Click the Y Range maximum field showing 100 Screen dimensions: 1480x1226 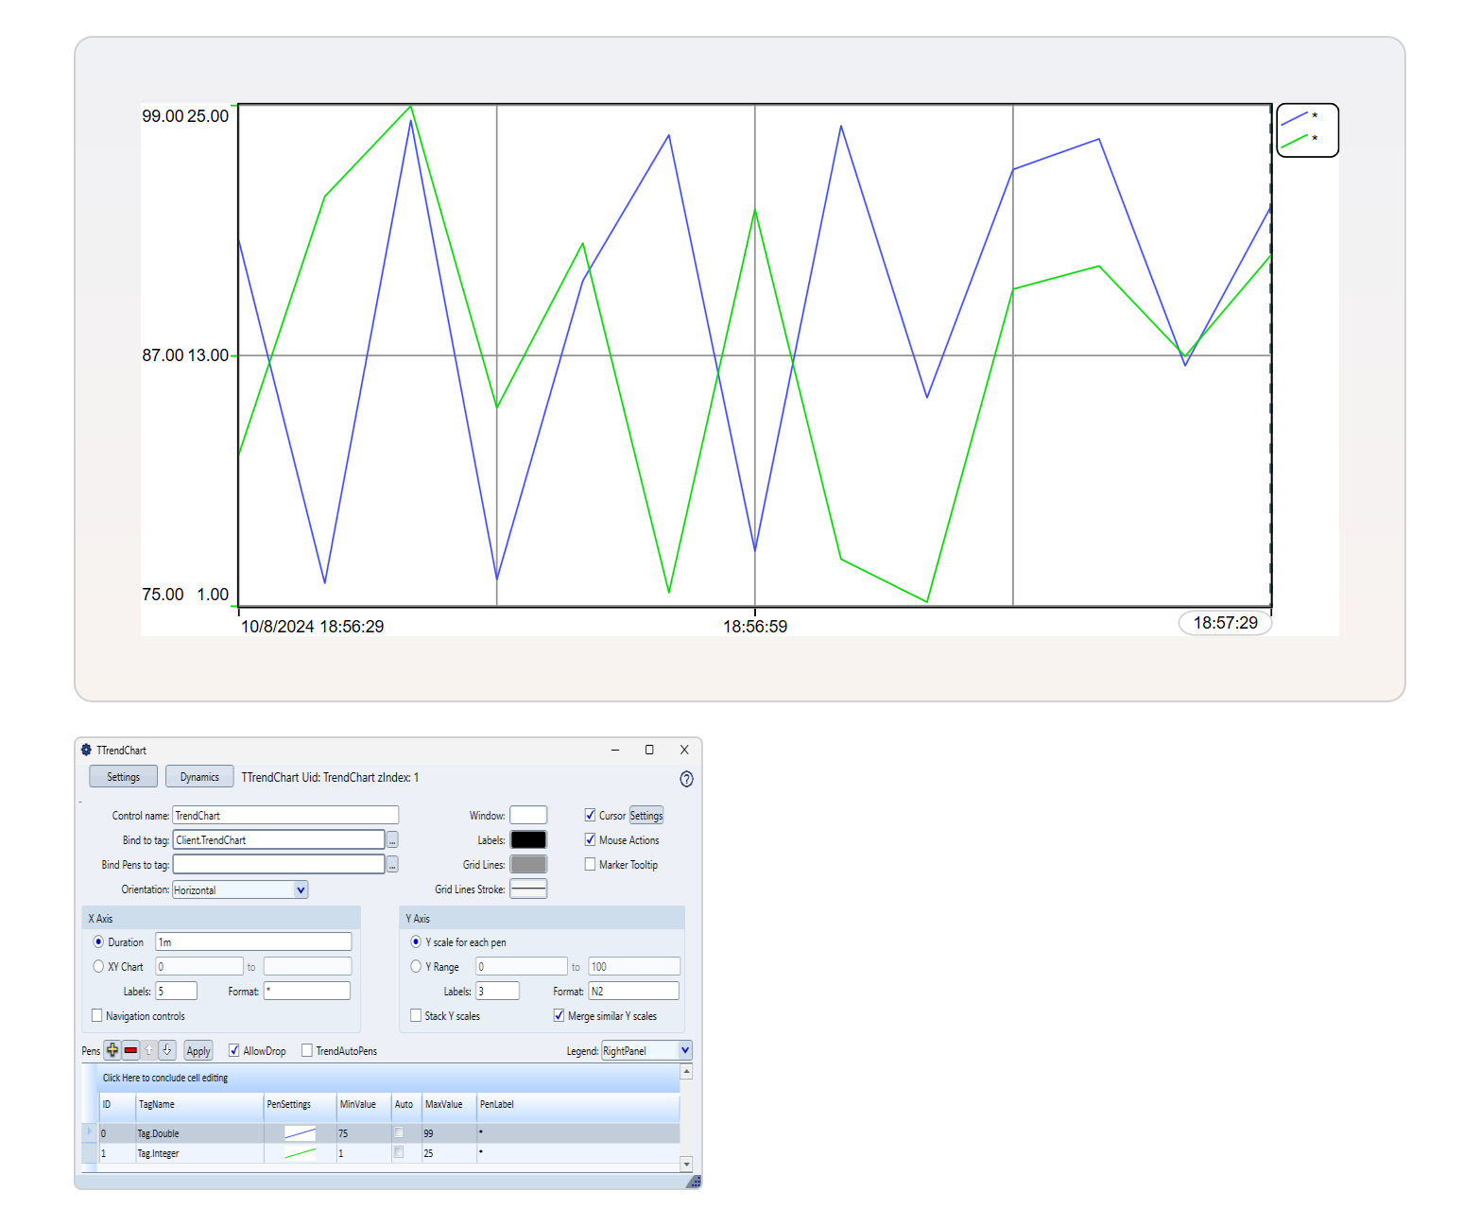pyautogui.click(x=634, y=966)
